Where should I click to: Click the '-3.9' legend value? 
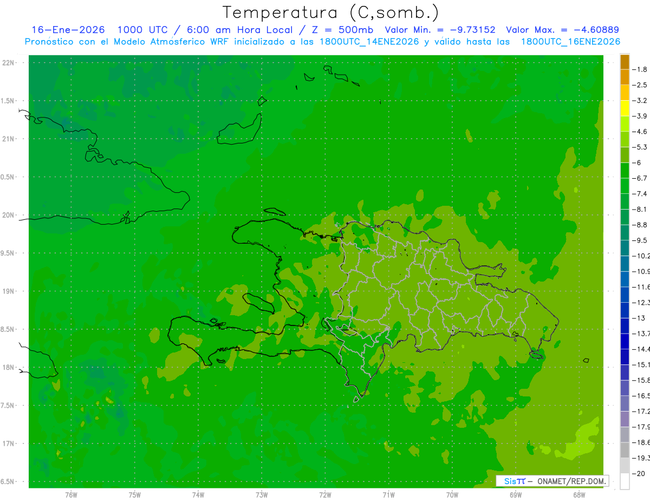point(640,116)
